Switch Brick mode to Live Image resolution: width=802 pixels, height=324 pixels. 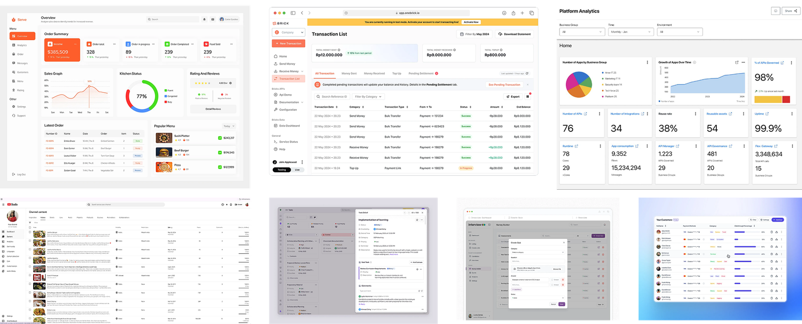[x=297, y=170]
